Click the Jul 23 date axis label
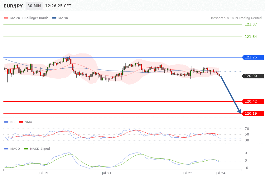Image resolution: width=265 pixels, height=179 pixels. coord(187,173)
